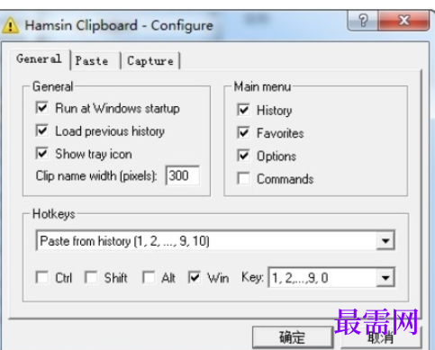
Task: Uncheck the Win modifier checkbox
Action: coord(195,277)
